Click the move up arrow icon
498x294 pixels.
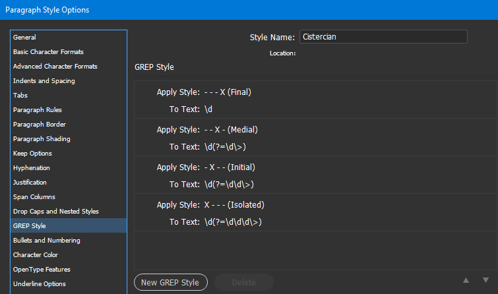466,281
